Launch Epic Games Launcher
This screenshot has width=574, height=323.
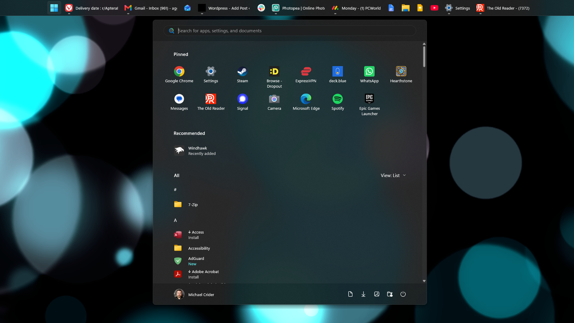(370, 105)
